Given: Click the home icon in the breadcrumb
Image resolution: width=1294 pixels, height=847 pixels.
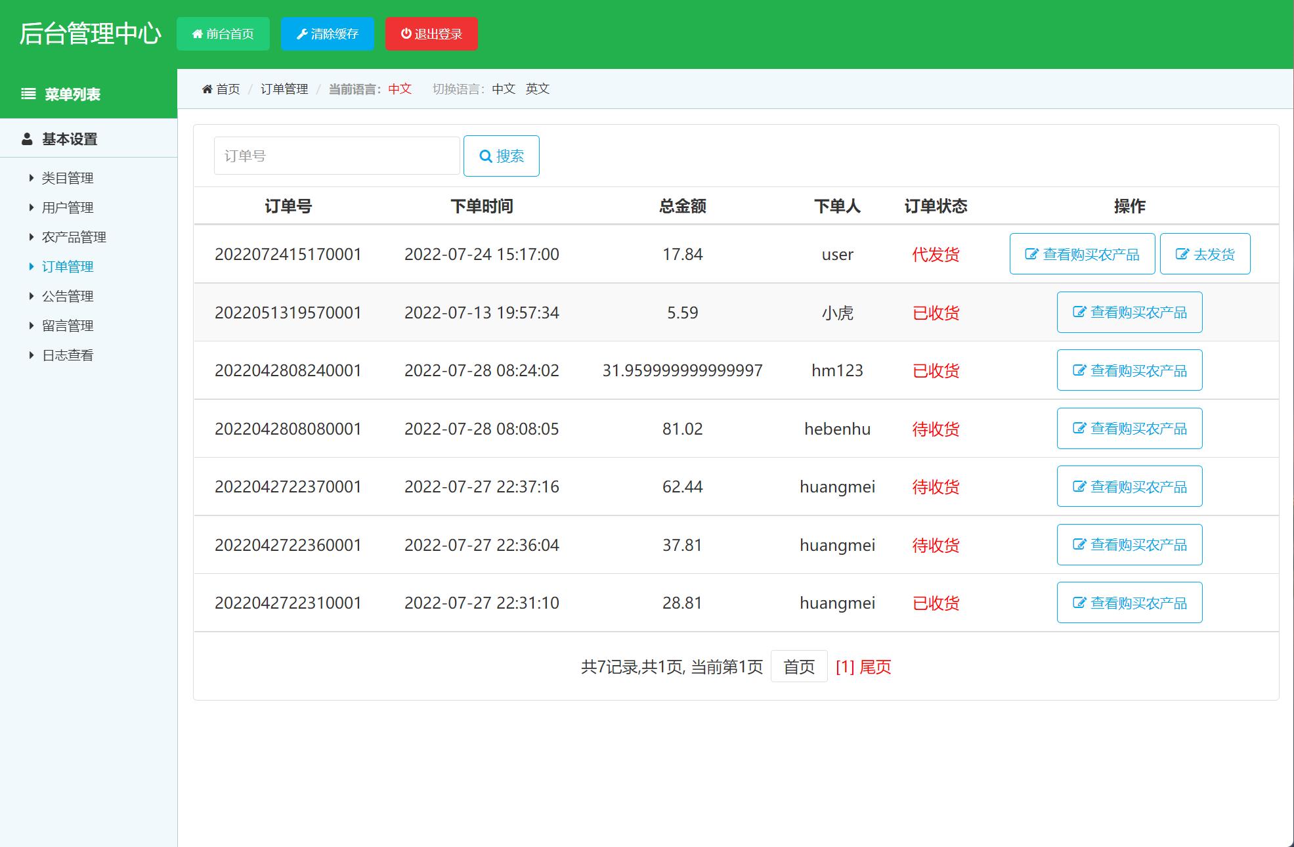Looking at the screenshot, I should click(207, 89).
